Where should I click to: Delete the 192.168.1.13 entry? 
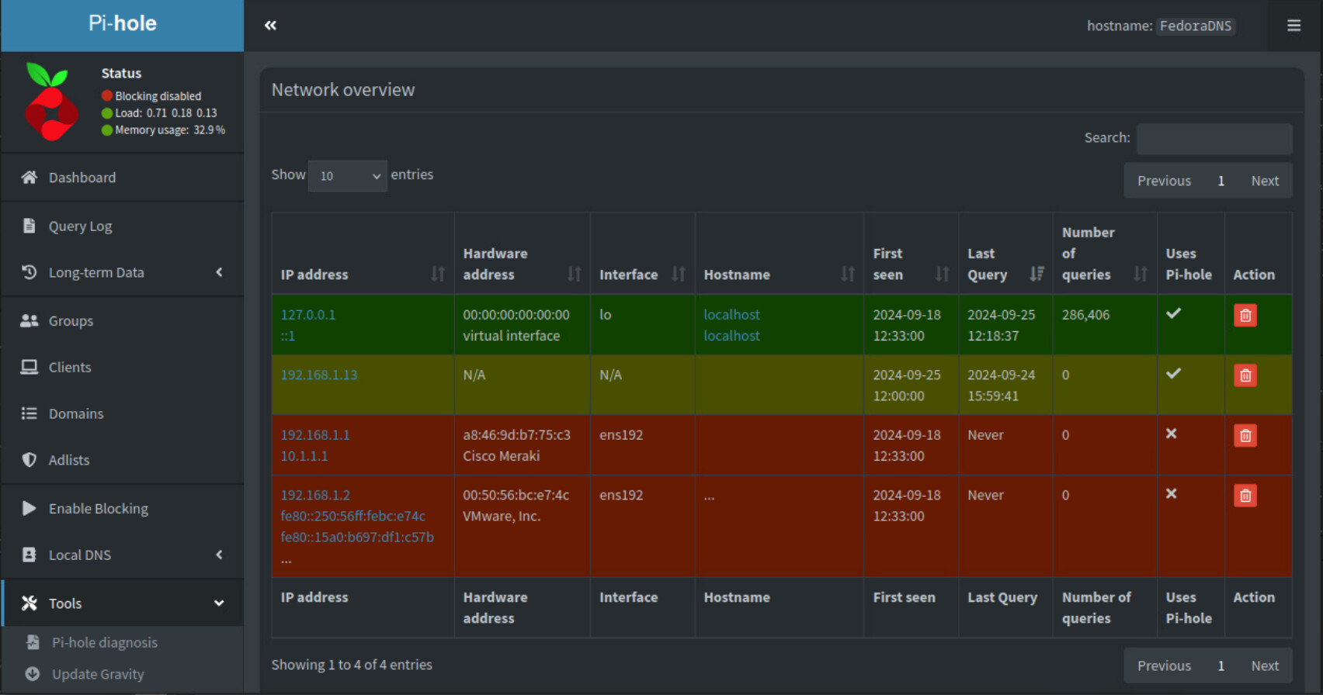[x=1245, y=375]
